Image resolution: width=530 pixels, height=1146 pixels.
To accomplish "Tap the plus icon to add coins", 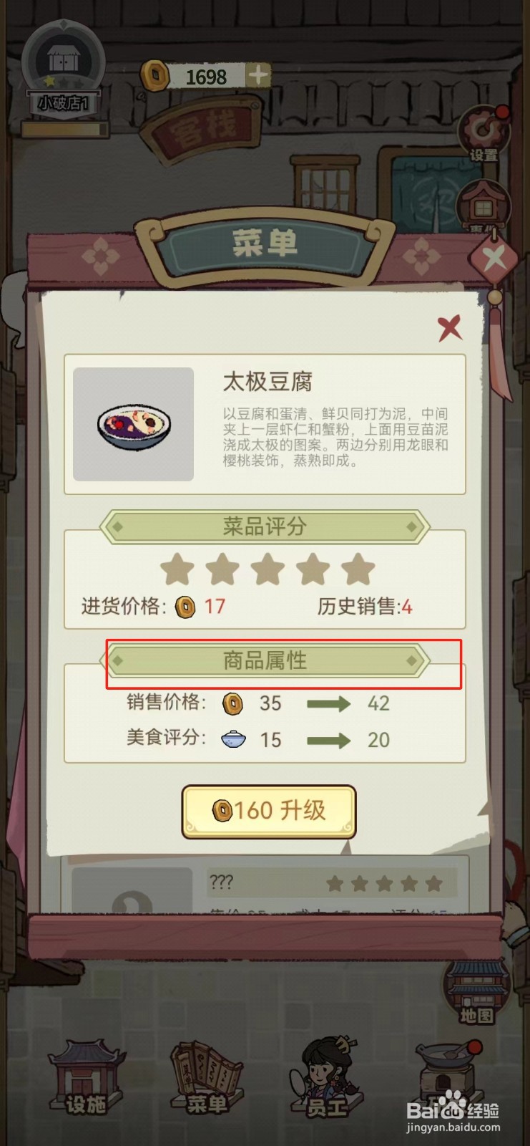I will click(x=258, y=74).
